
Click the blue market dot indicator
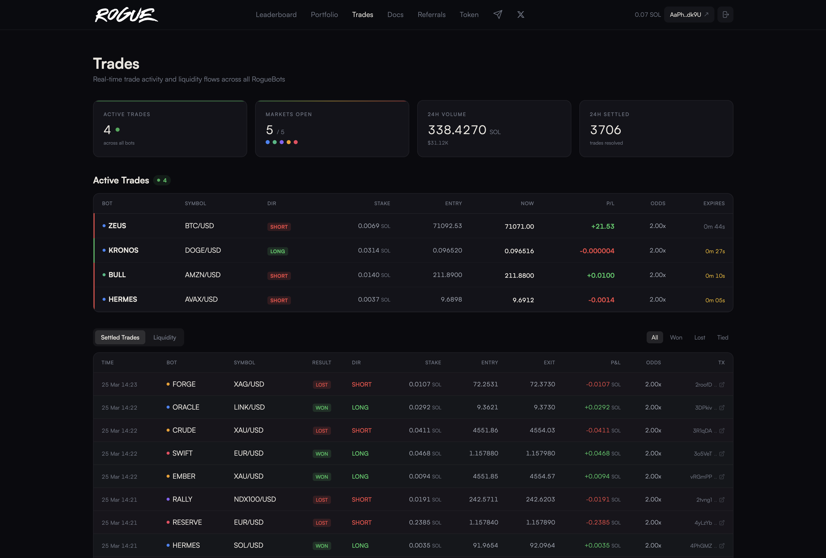268,142
